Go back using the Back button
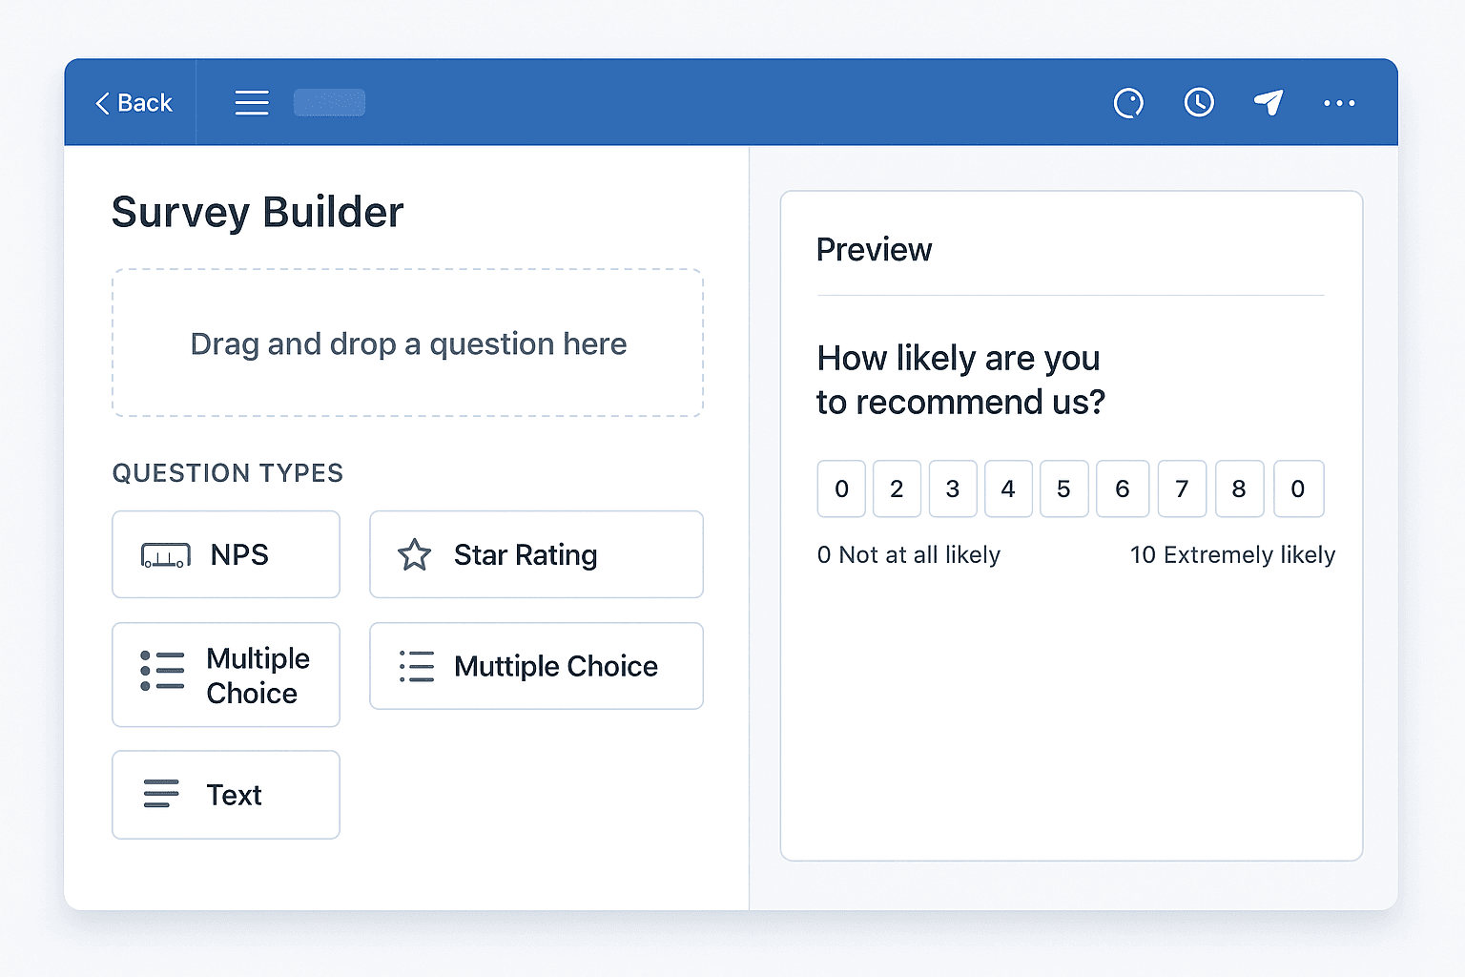1465x977 pixels. [133, 102]
